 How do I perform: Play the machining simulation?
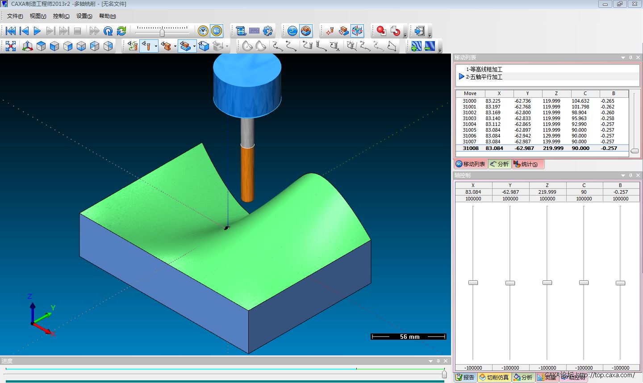click(x=37, y=31)
